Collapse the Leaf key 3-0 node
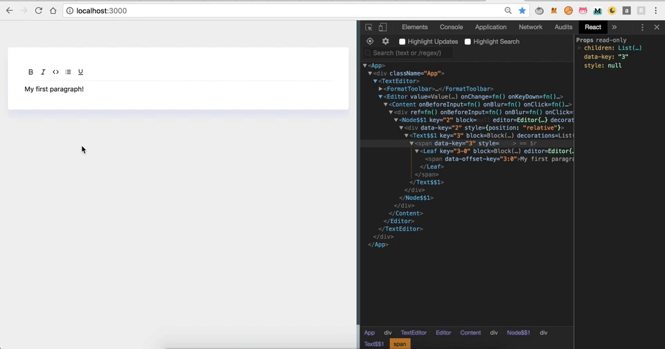Viewport: 665px width, 349px height. pos(416,151)
